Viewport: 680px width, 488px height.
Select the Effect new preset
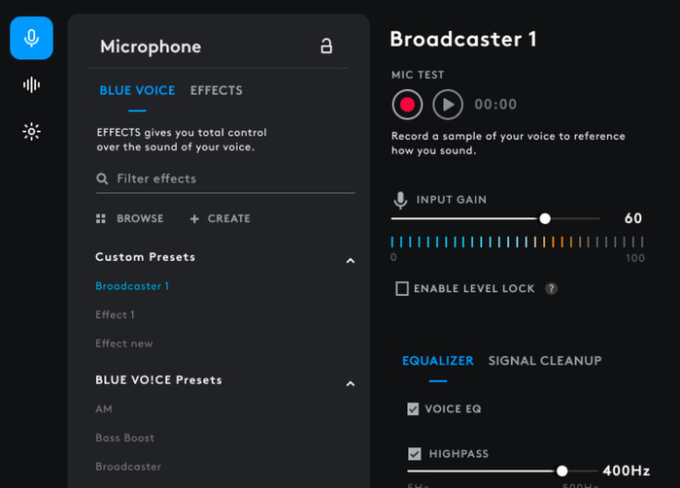click(x=124, y=343)
